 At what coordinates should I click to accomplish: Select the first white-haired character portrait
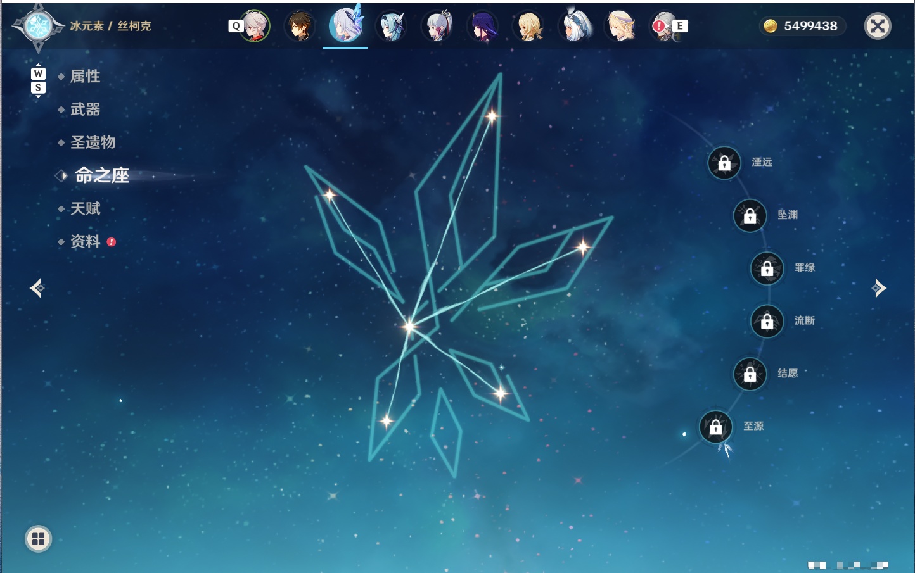click(255, 26)
